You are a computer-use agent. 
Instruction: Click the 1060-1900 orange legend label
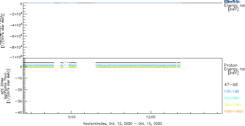pyautogui.click(x=234, y=112)
